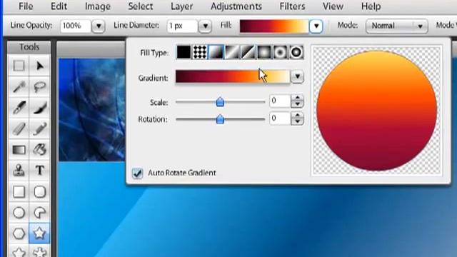Open the Select menu

141,6
